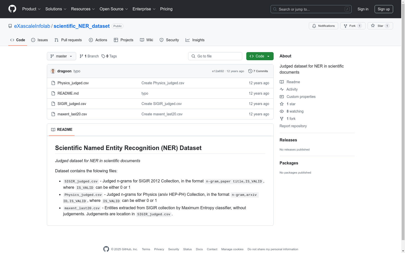Click the book icon beside Readme link
This screenshot has width=405, height=253.
pyautogui.click(x=282, y=82)
